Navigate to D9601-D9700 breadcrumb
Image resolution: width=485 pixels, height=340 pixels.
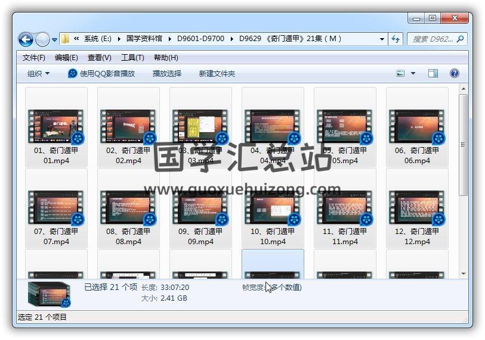pos(201,39)
